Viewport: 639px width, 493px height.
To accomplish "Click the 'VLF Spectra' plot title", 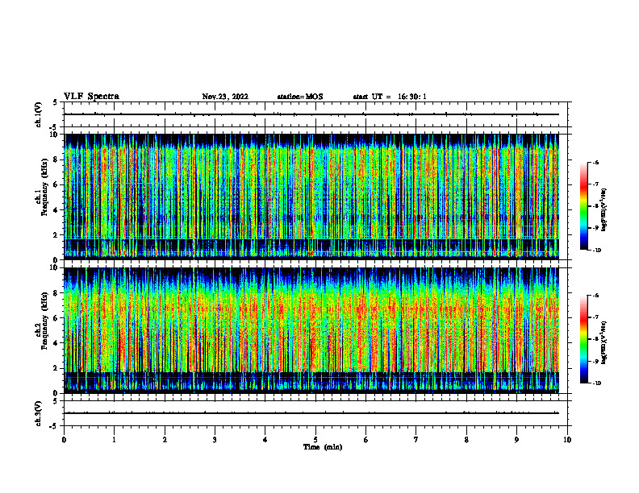I will [x=91, y=97].
